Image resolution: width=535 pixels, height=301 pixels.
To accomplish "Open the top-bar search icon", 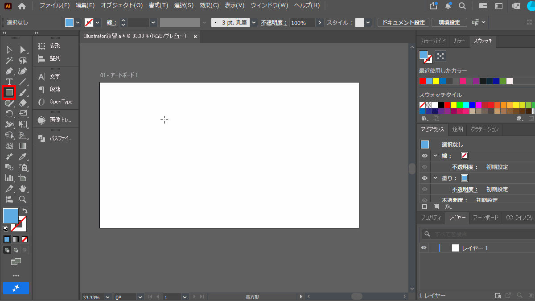I will click(x=462, y=6).
